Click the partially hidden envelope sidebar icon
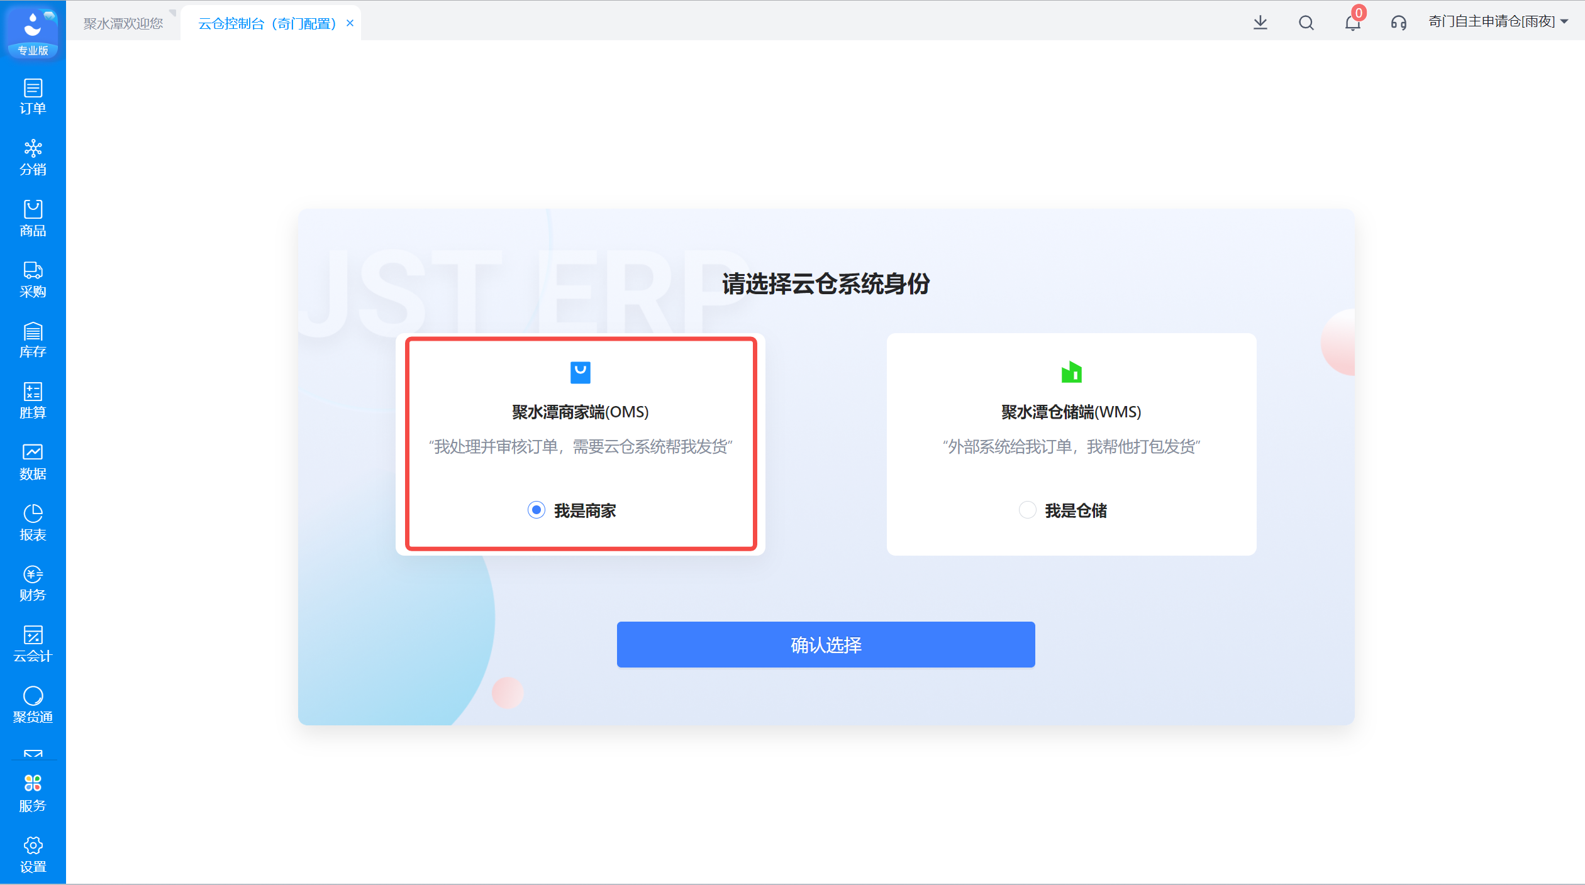The height and width of the screenshot is (885, 1585). [x=33, y=754]
